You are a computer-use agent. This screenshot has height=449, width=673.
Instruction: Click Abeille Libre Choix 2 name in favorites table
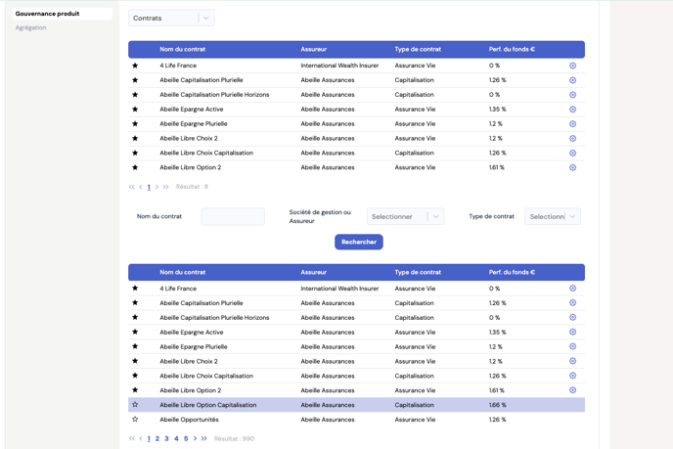189,139
